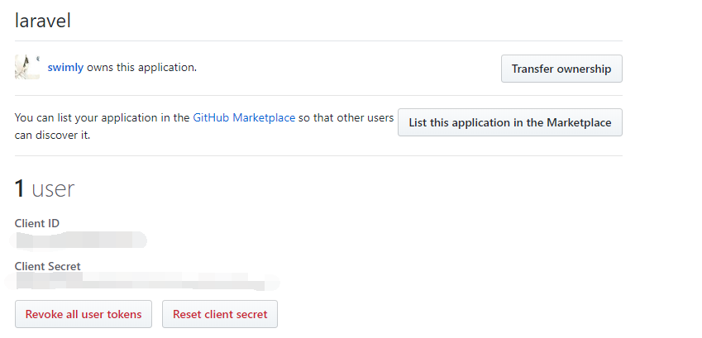This screenshot has width=702, height=338.
Task: Click the laravel application title
Action: (x=43, y=21)
